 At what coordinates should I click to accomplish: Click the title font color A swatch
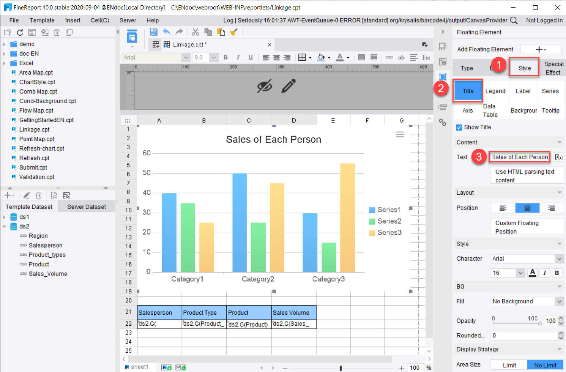click(x=533, y=273)
